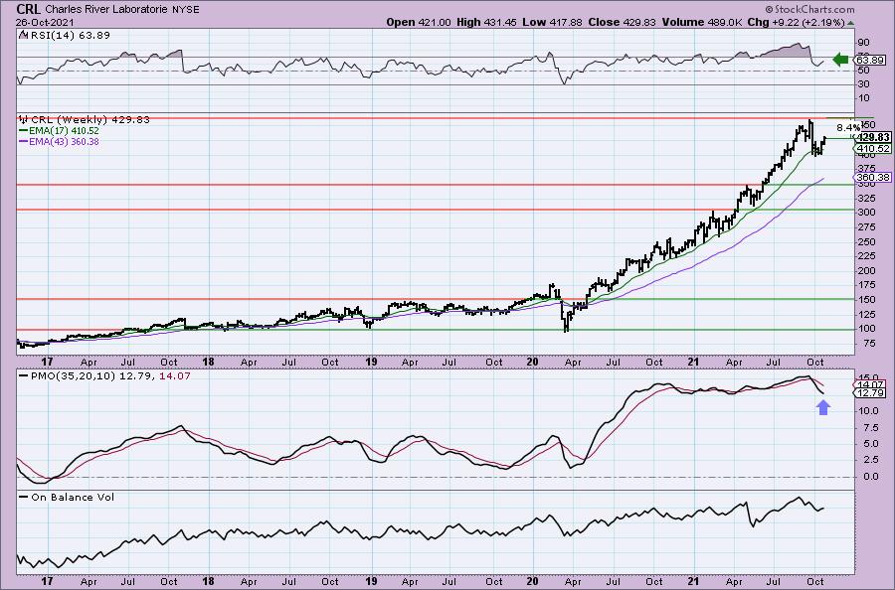The height and width of the screenshot is (590, 895).
Task: Click the year 20 label under the price panel
Action: pyautogui.click(x=533, y=362)
